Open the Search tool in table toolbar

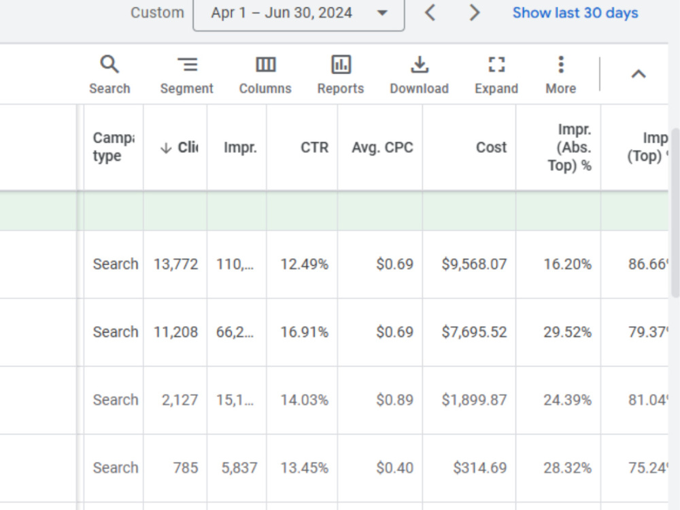point(109,75)
